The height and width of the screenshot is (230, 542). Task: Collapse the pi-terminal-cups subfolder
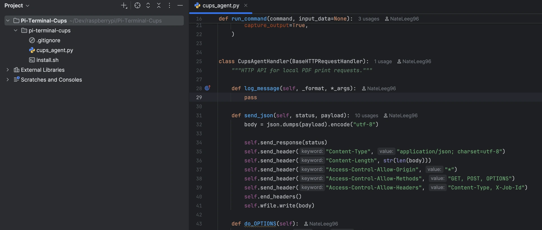[x=16, y=30]
